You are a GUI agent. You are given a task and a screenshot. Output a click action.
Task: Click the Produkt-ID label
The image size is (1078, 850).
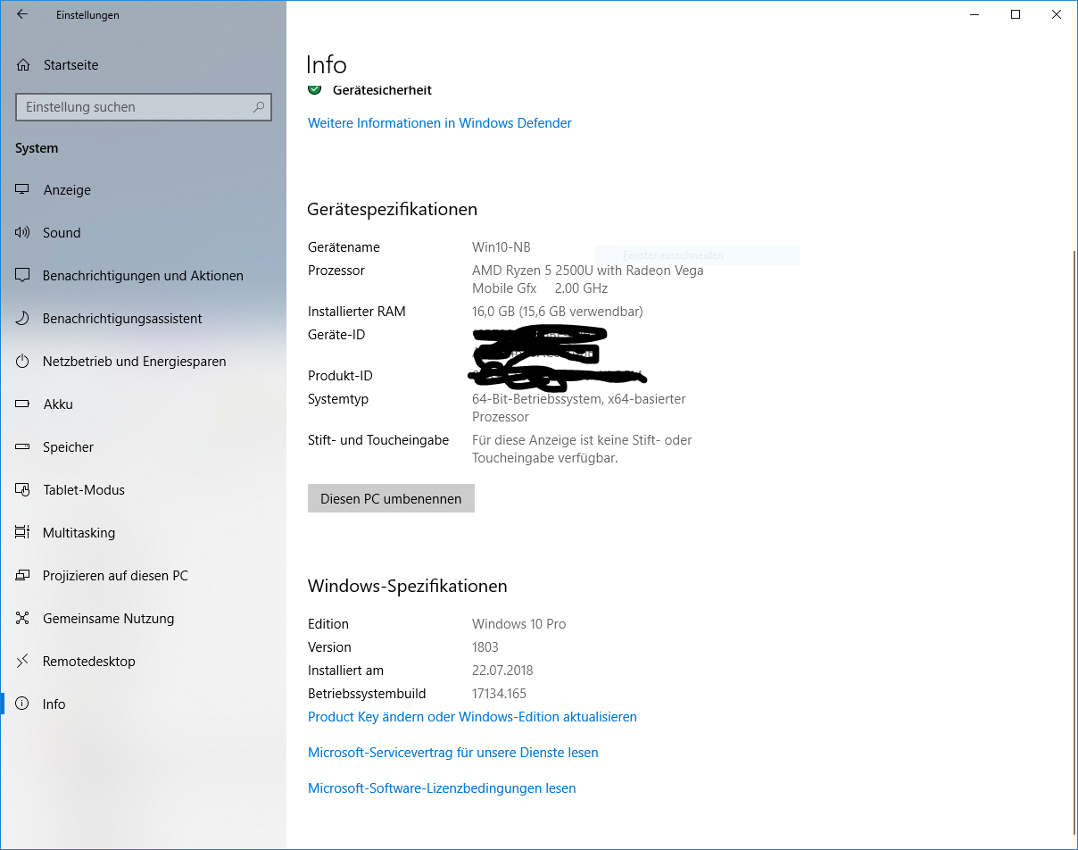(340, 376)
